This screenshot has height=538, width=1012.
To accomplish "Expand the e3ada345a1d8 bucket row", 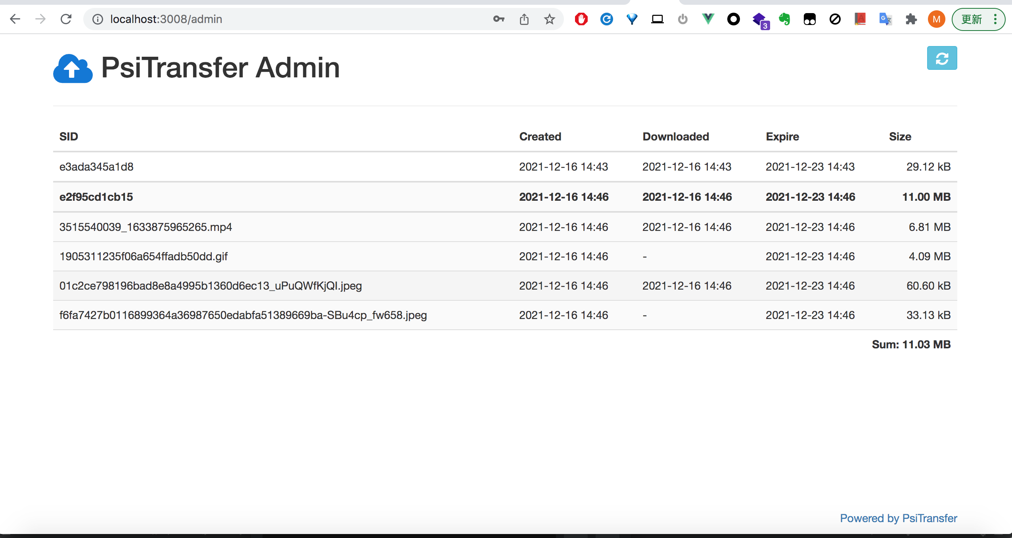I will 96,167.
